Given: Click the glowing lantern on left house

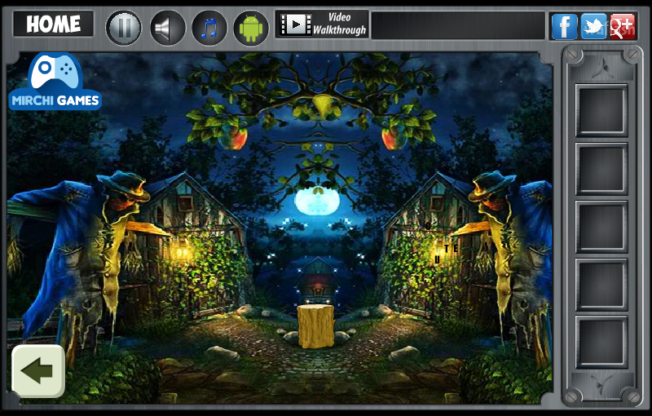Looking at the screenshot, I should tap(181, 252).
